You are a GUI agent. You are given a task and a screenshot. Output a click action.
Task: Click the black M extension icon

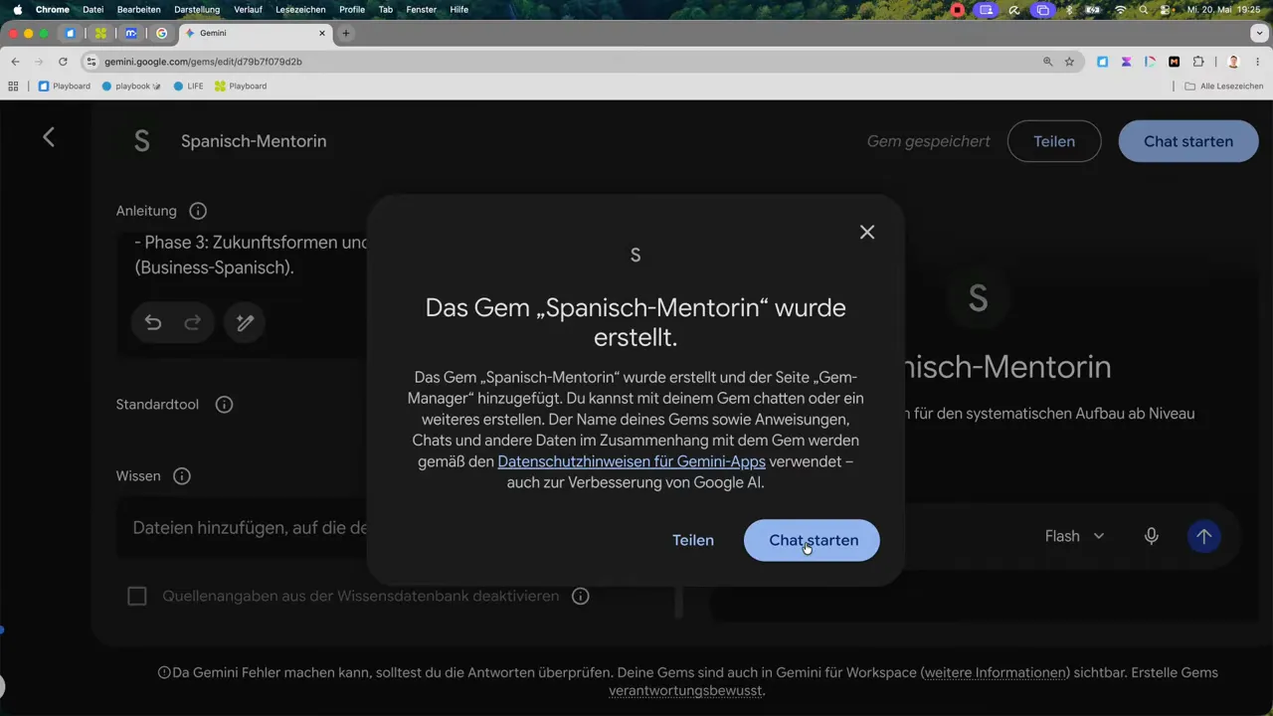click(x=1174, y=62)
